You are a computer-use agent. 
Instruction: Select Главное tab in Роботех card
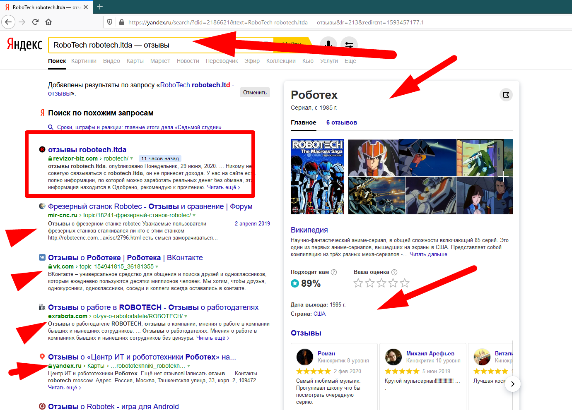click(x=303, y=122)
